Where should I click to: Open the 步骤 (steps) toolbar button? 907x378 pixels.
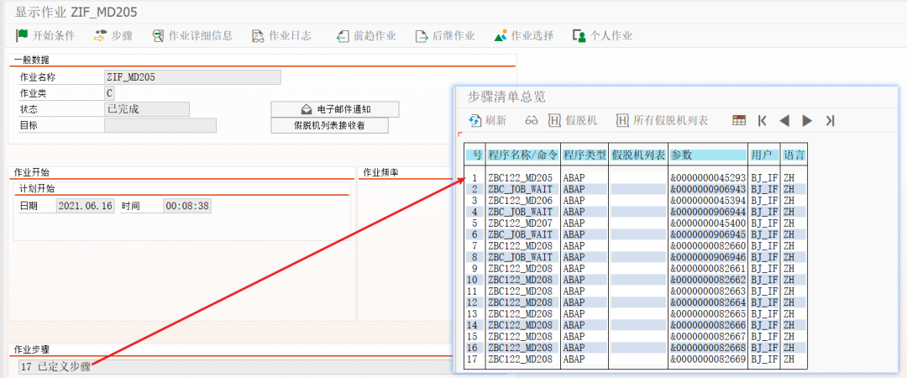(x=113, y=36)
